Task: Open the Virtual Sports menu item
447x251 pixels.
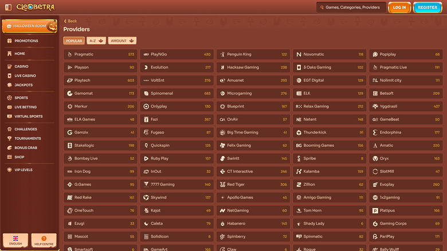Action: 28,116
